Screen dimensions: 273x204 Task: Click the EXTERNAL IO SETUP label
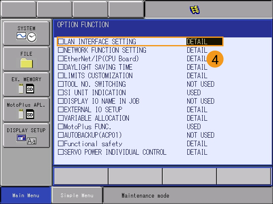pos(93,110)
